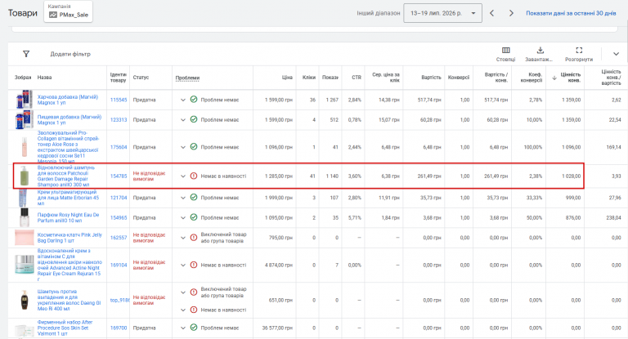Click red warning icon for product 154785
This screenshot has height=339, width=628.
(194, 176)
